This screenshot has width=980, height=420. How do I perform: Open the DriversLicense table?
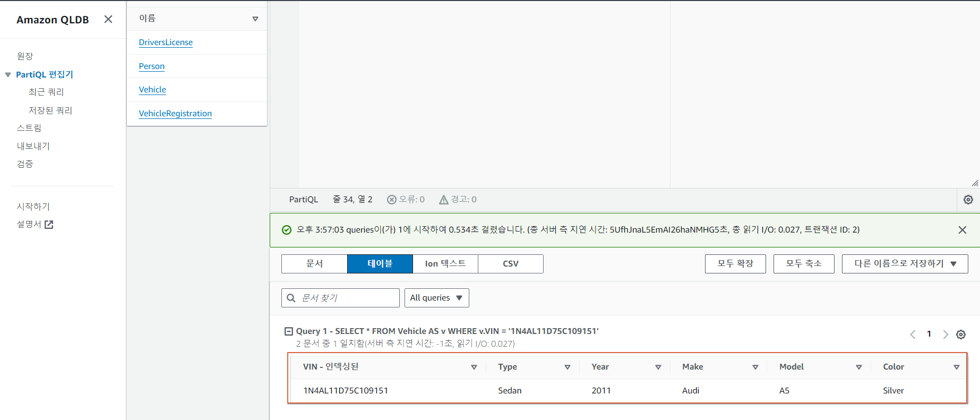tap(166, 42)
